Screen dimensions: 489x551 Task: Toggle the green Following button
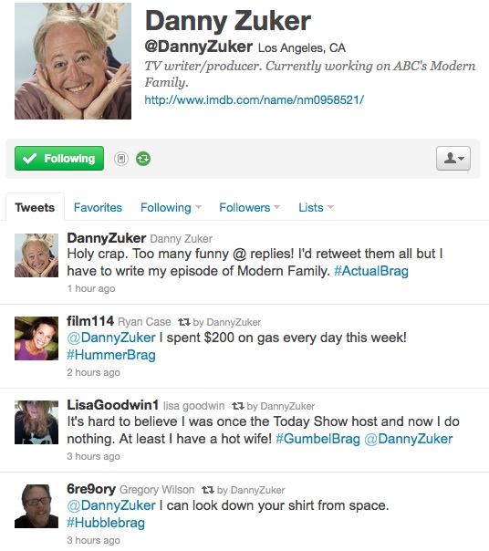(59, 159)
